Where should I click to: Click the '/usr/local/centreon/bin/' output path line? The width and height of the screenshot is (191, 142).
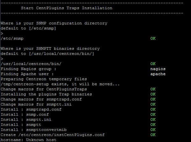click(31, 64)
